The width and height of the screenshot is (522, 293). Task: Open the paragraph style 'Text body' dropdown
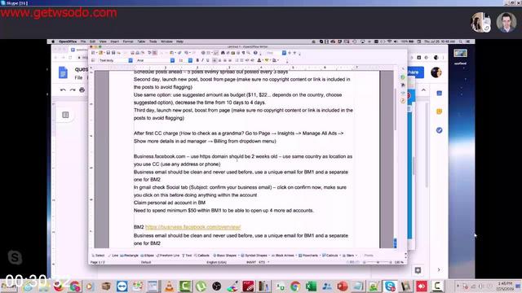tap(130, 60)
